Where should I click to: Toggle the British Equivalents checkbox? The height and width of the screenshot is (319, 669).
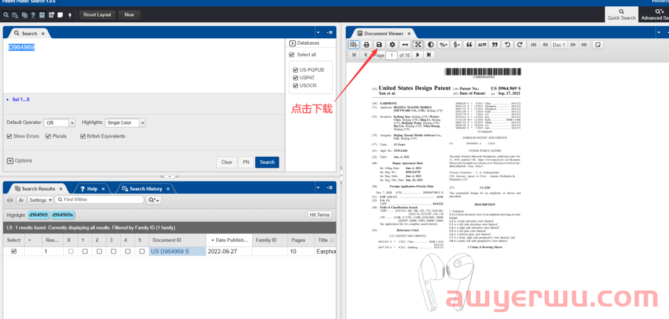[83, 136]
